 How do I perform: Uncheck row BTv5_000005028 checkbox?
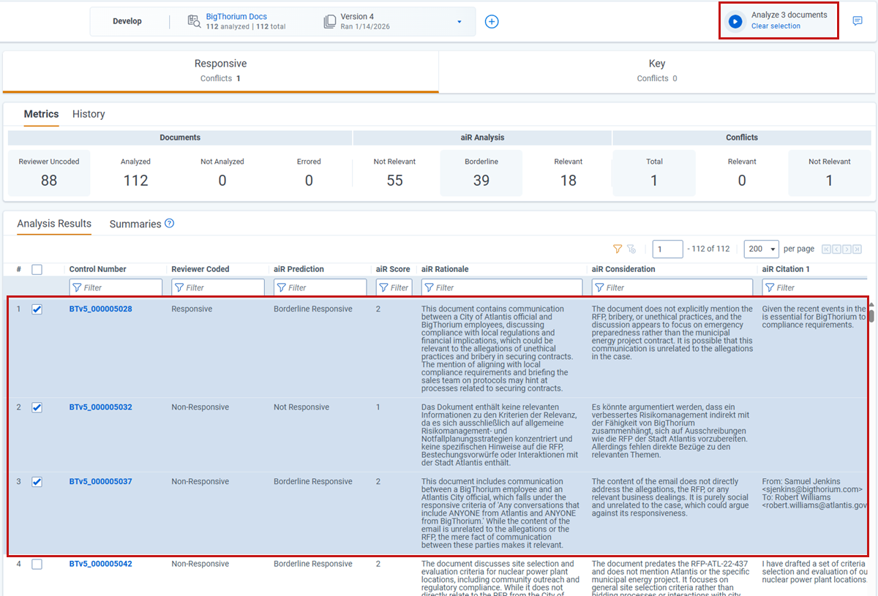(37, 309)
